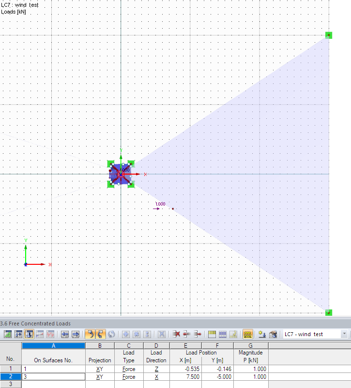Click the greyed plus table icon
This screenshot has width=351, height=388.
[x=126, y=334]
